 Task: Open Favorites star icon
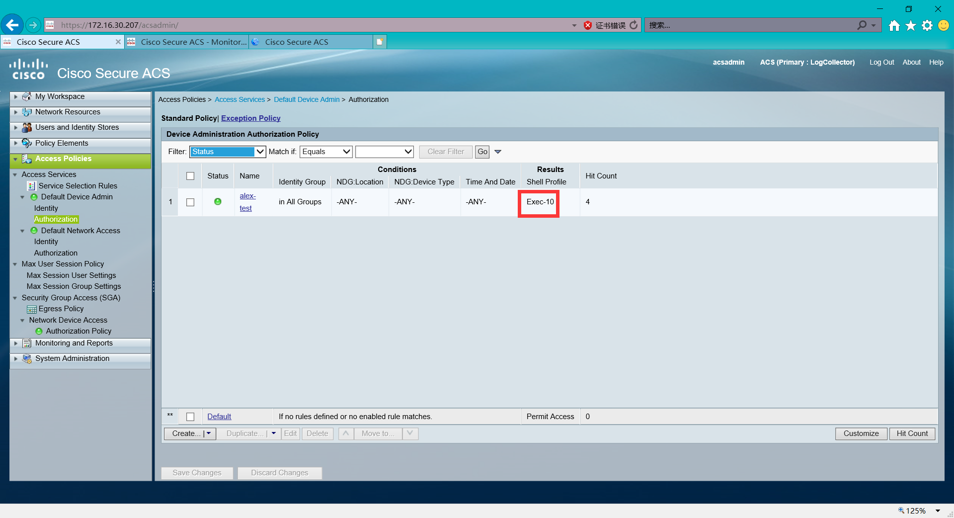pyautogui.click(x=911, y=25)
